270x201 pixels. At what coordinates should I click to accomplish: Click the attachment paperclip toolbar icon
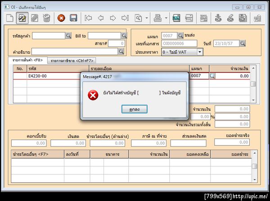(x=35, y=18)
